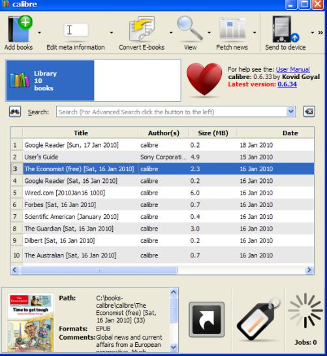The image size is (327, 356).
Task: Minimize the calibre window
Action: (x=291, y=5)
